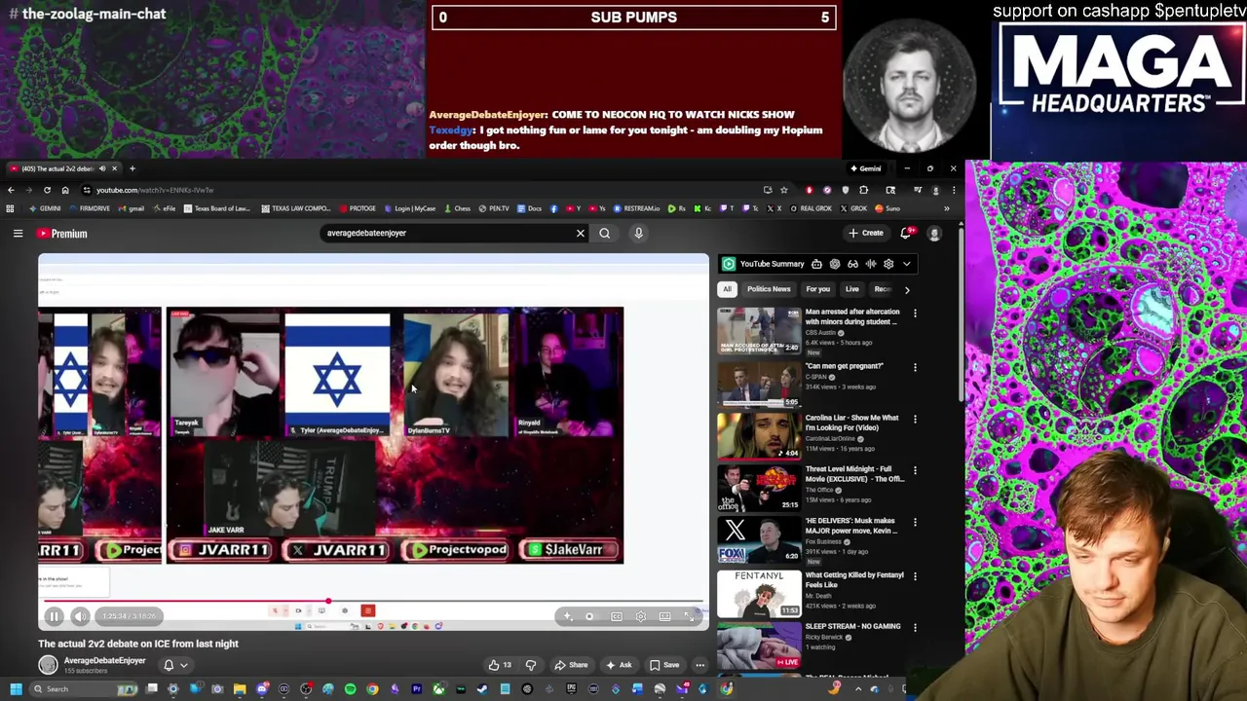The image size is (1247, 701).
Task: Open notification bell dropdown for AverageDebateEnjoyer
Action: 174,665
